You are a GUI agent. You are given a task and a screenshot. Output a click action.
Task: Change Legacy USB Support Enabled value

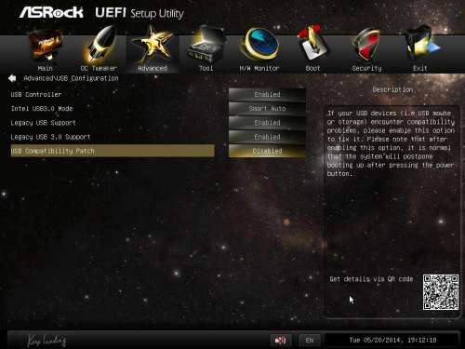(267, 123)
